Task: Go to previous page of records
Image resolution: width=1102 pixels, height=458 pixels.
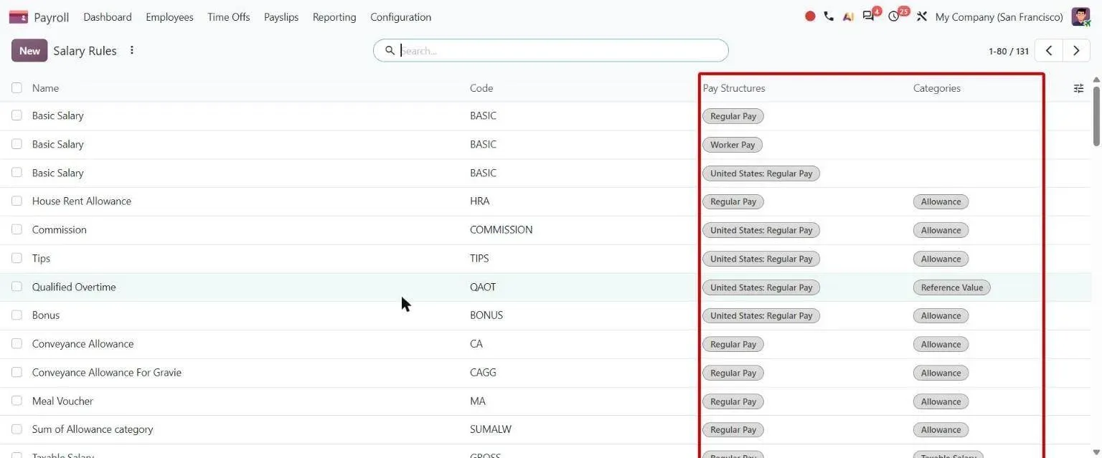Action: tap(1049, 51)
